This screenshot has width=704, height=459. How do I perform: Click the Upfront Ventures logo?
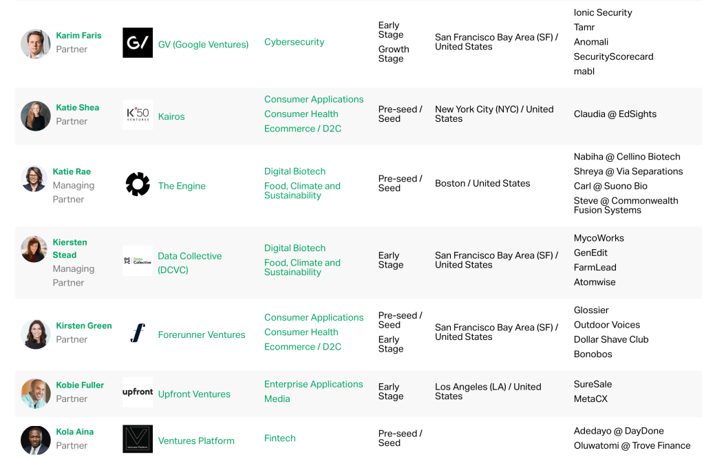tap(138, 392)
